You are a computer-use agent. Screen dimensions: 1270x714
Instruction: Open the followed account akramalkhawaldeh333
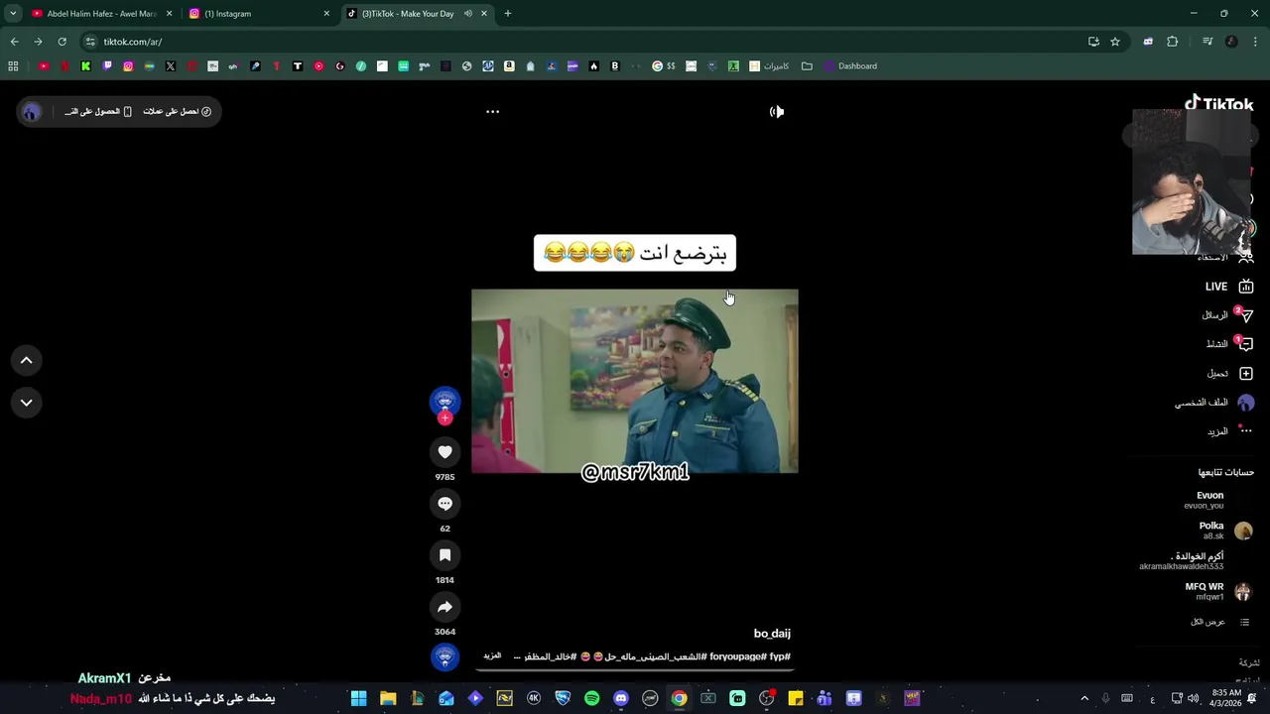tap(1182, 561)
